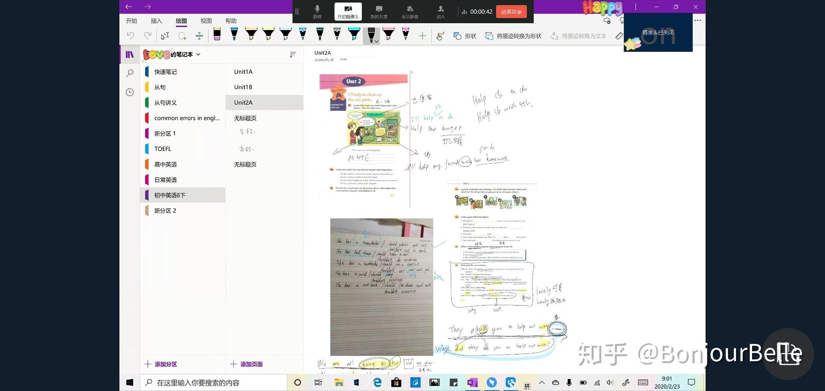
Task: Open the 形状 (Shapes) gallery
Action: 465,36
